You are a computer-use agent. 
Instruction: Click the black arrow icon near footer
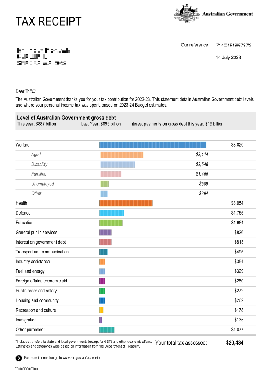18,358
